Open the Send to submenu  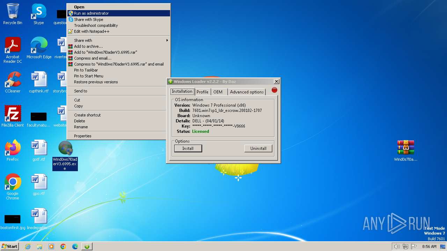tap(119, 91)
